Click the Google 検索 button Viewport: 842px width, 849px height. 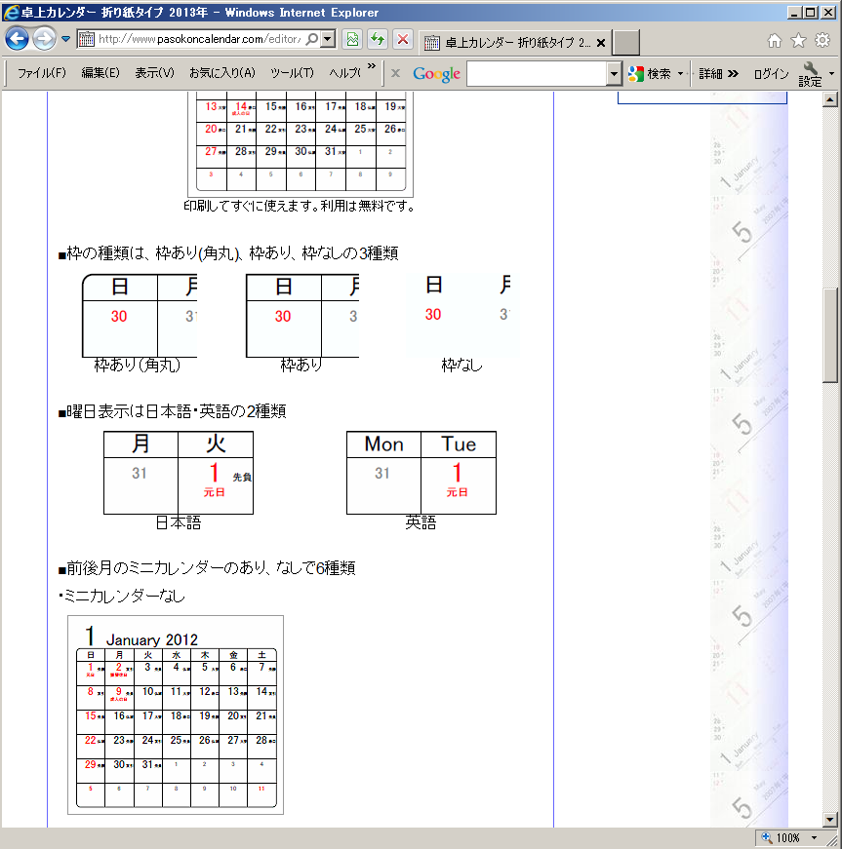click(x=650, y=74)
